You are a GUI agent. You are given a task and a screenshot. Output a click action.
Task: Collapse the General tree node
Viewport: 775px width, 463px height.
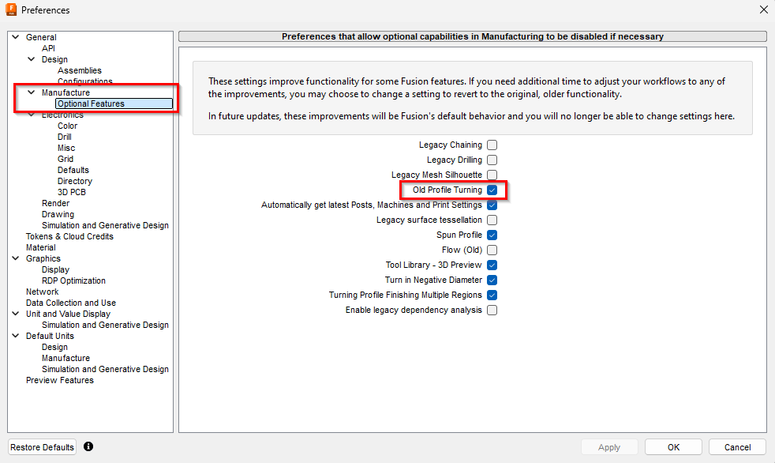click(16, 37)
